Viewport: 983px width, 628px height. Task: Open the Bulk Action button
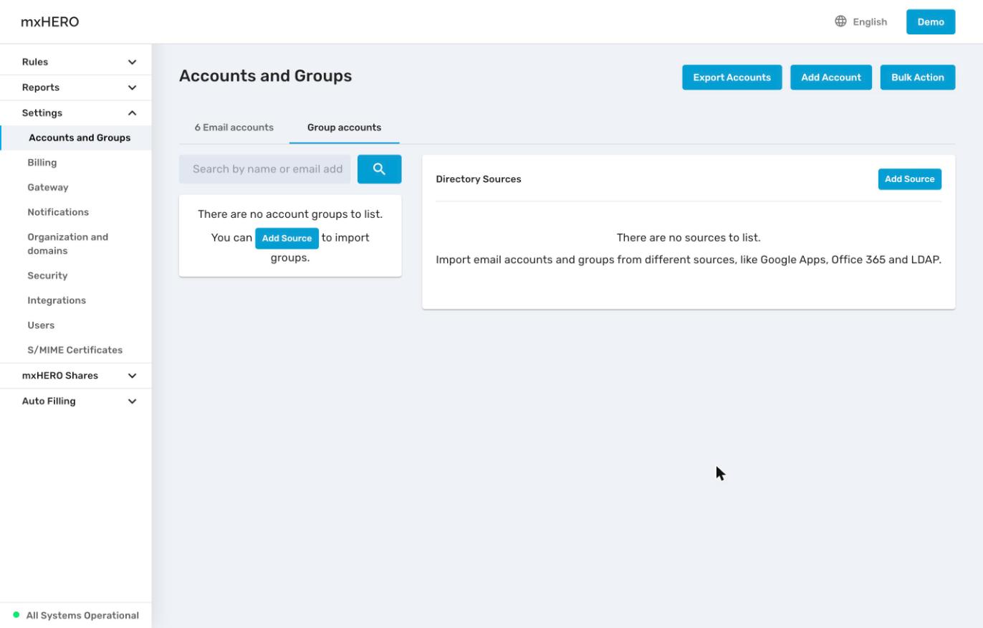pyautogui.click(x=918, y=77)
